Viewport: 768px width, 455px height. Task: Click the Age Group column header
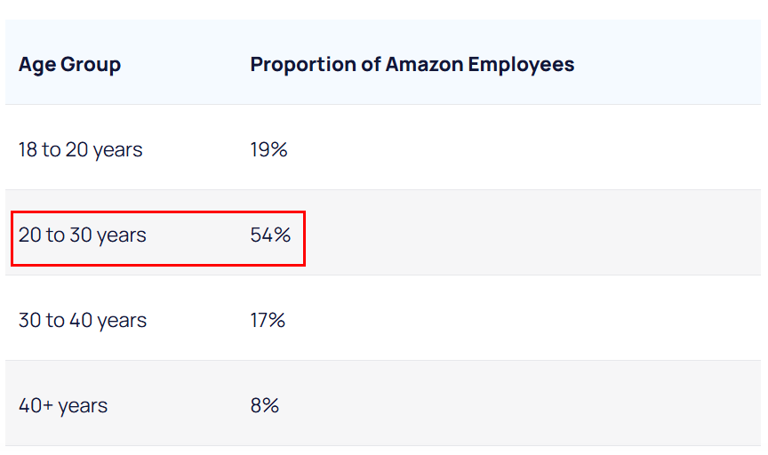point(69,65)
